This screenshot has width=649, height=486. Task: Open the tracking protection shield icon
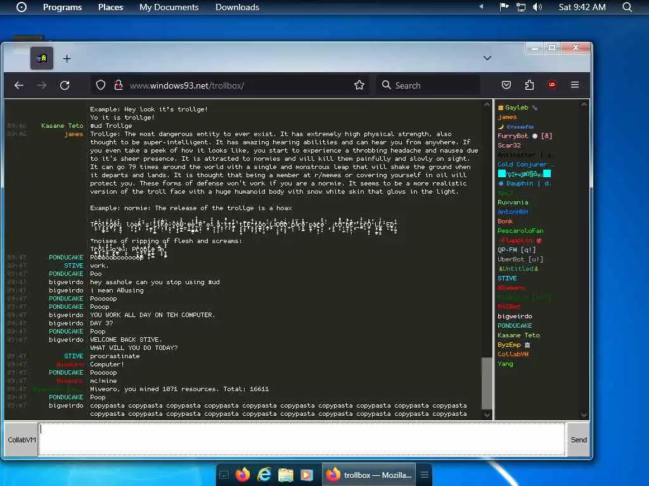click(x=101, y=85)
